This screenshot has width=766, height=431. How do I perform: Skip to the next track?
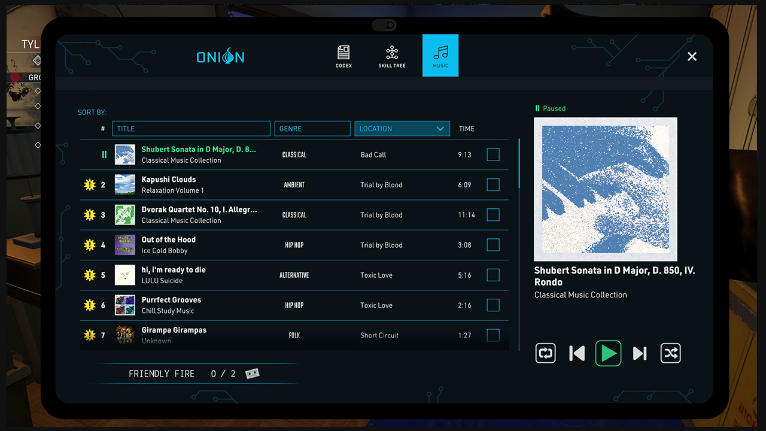640,353
